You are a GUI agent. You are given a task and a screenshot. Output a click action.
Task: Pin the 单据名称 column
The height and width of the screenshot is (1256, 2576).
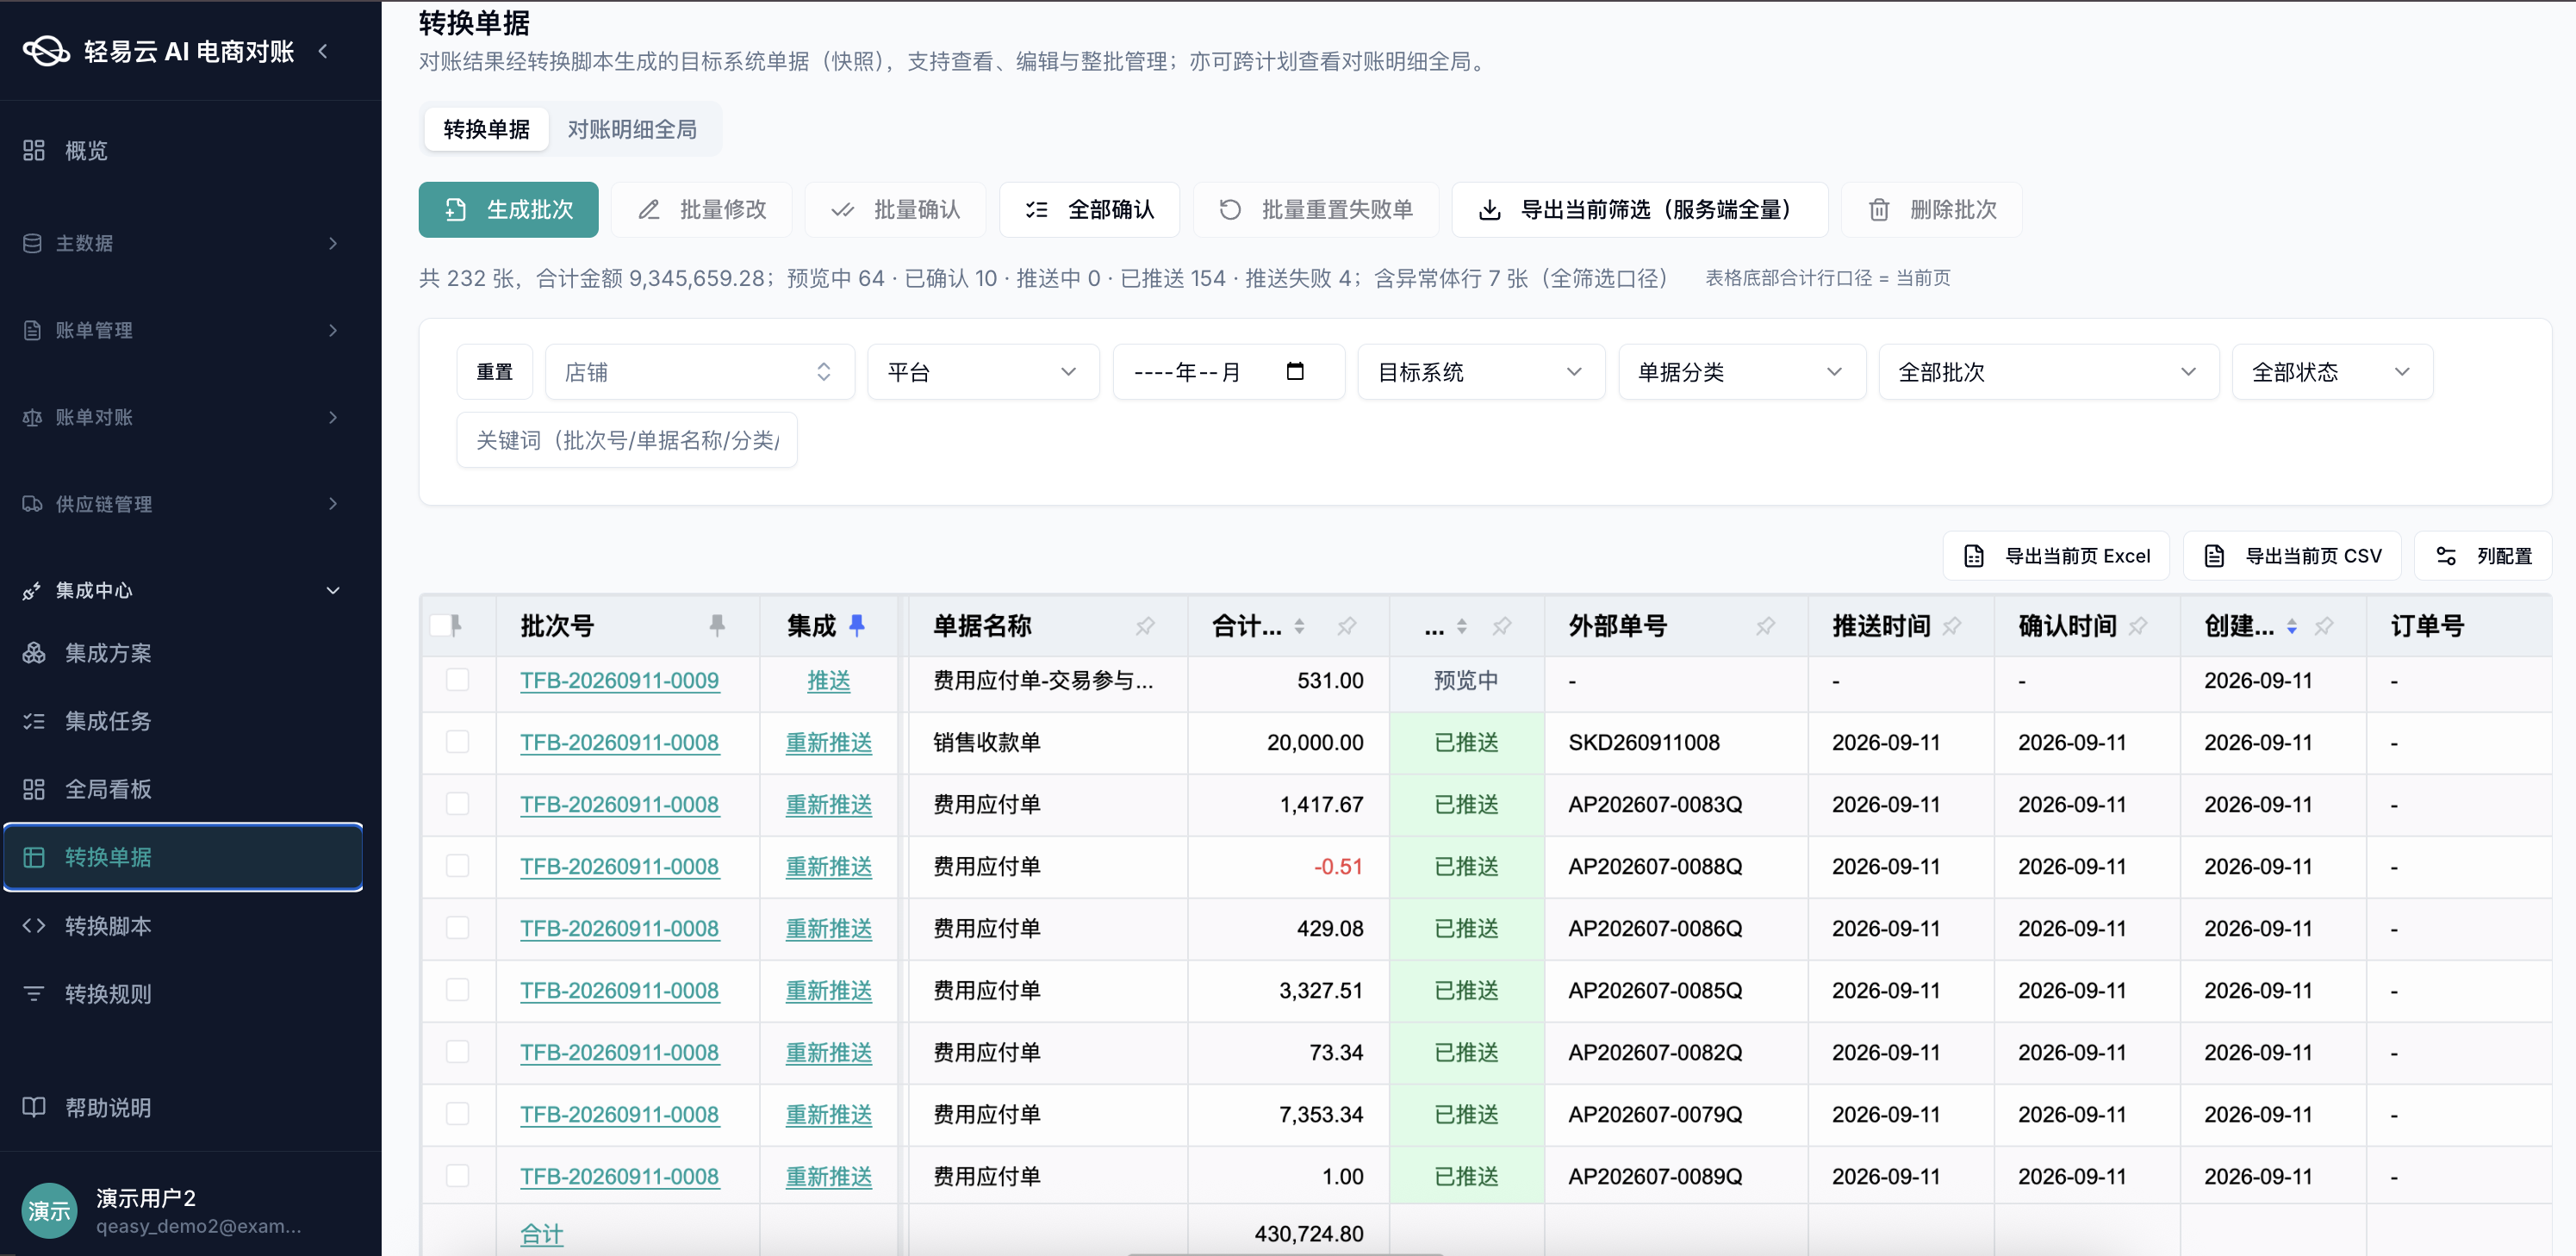coord(1144,626)
